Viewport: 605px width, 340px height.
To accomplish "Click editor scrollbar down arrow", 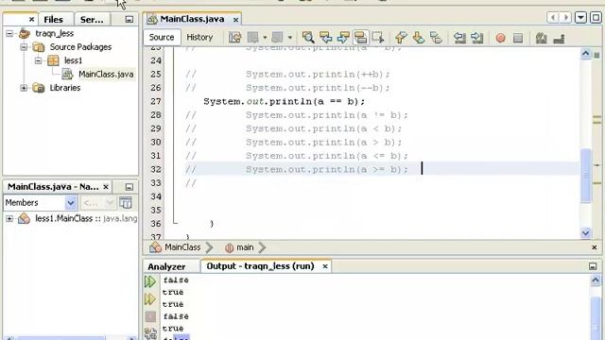I will [586, 232].
